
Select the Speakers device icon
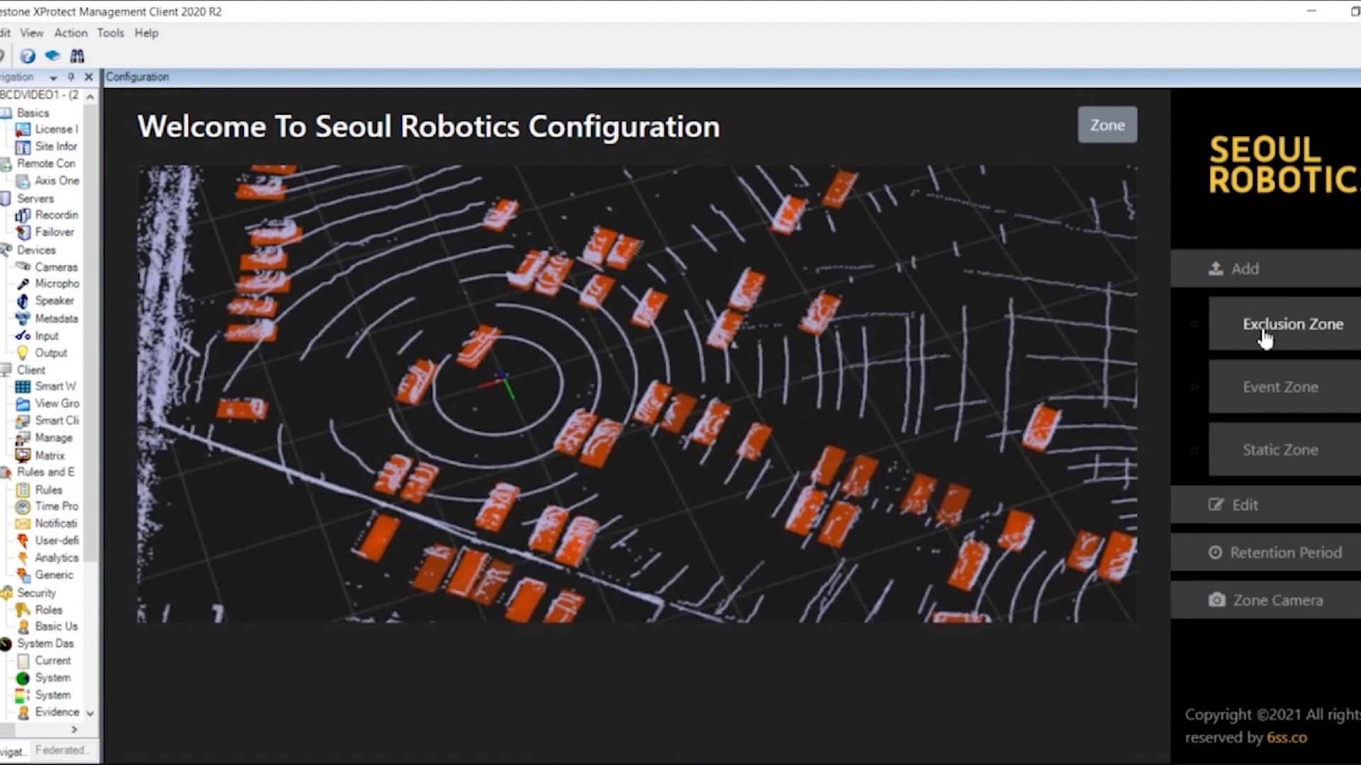pos(23,301)
